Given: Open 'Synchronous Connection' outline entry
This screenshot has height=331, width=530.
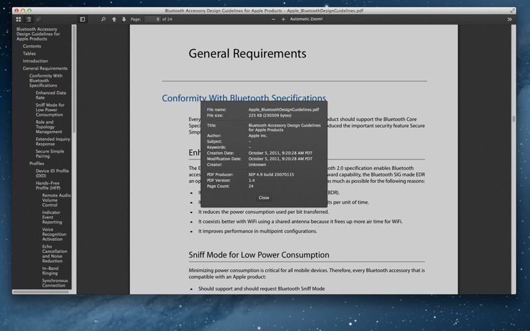Looking at the screenshot, I should (55, 283).
